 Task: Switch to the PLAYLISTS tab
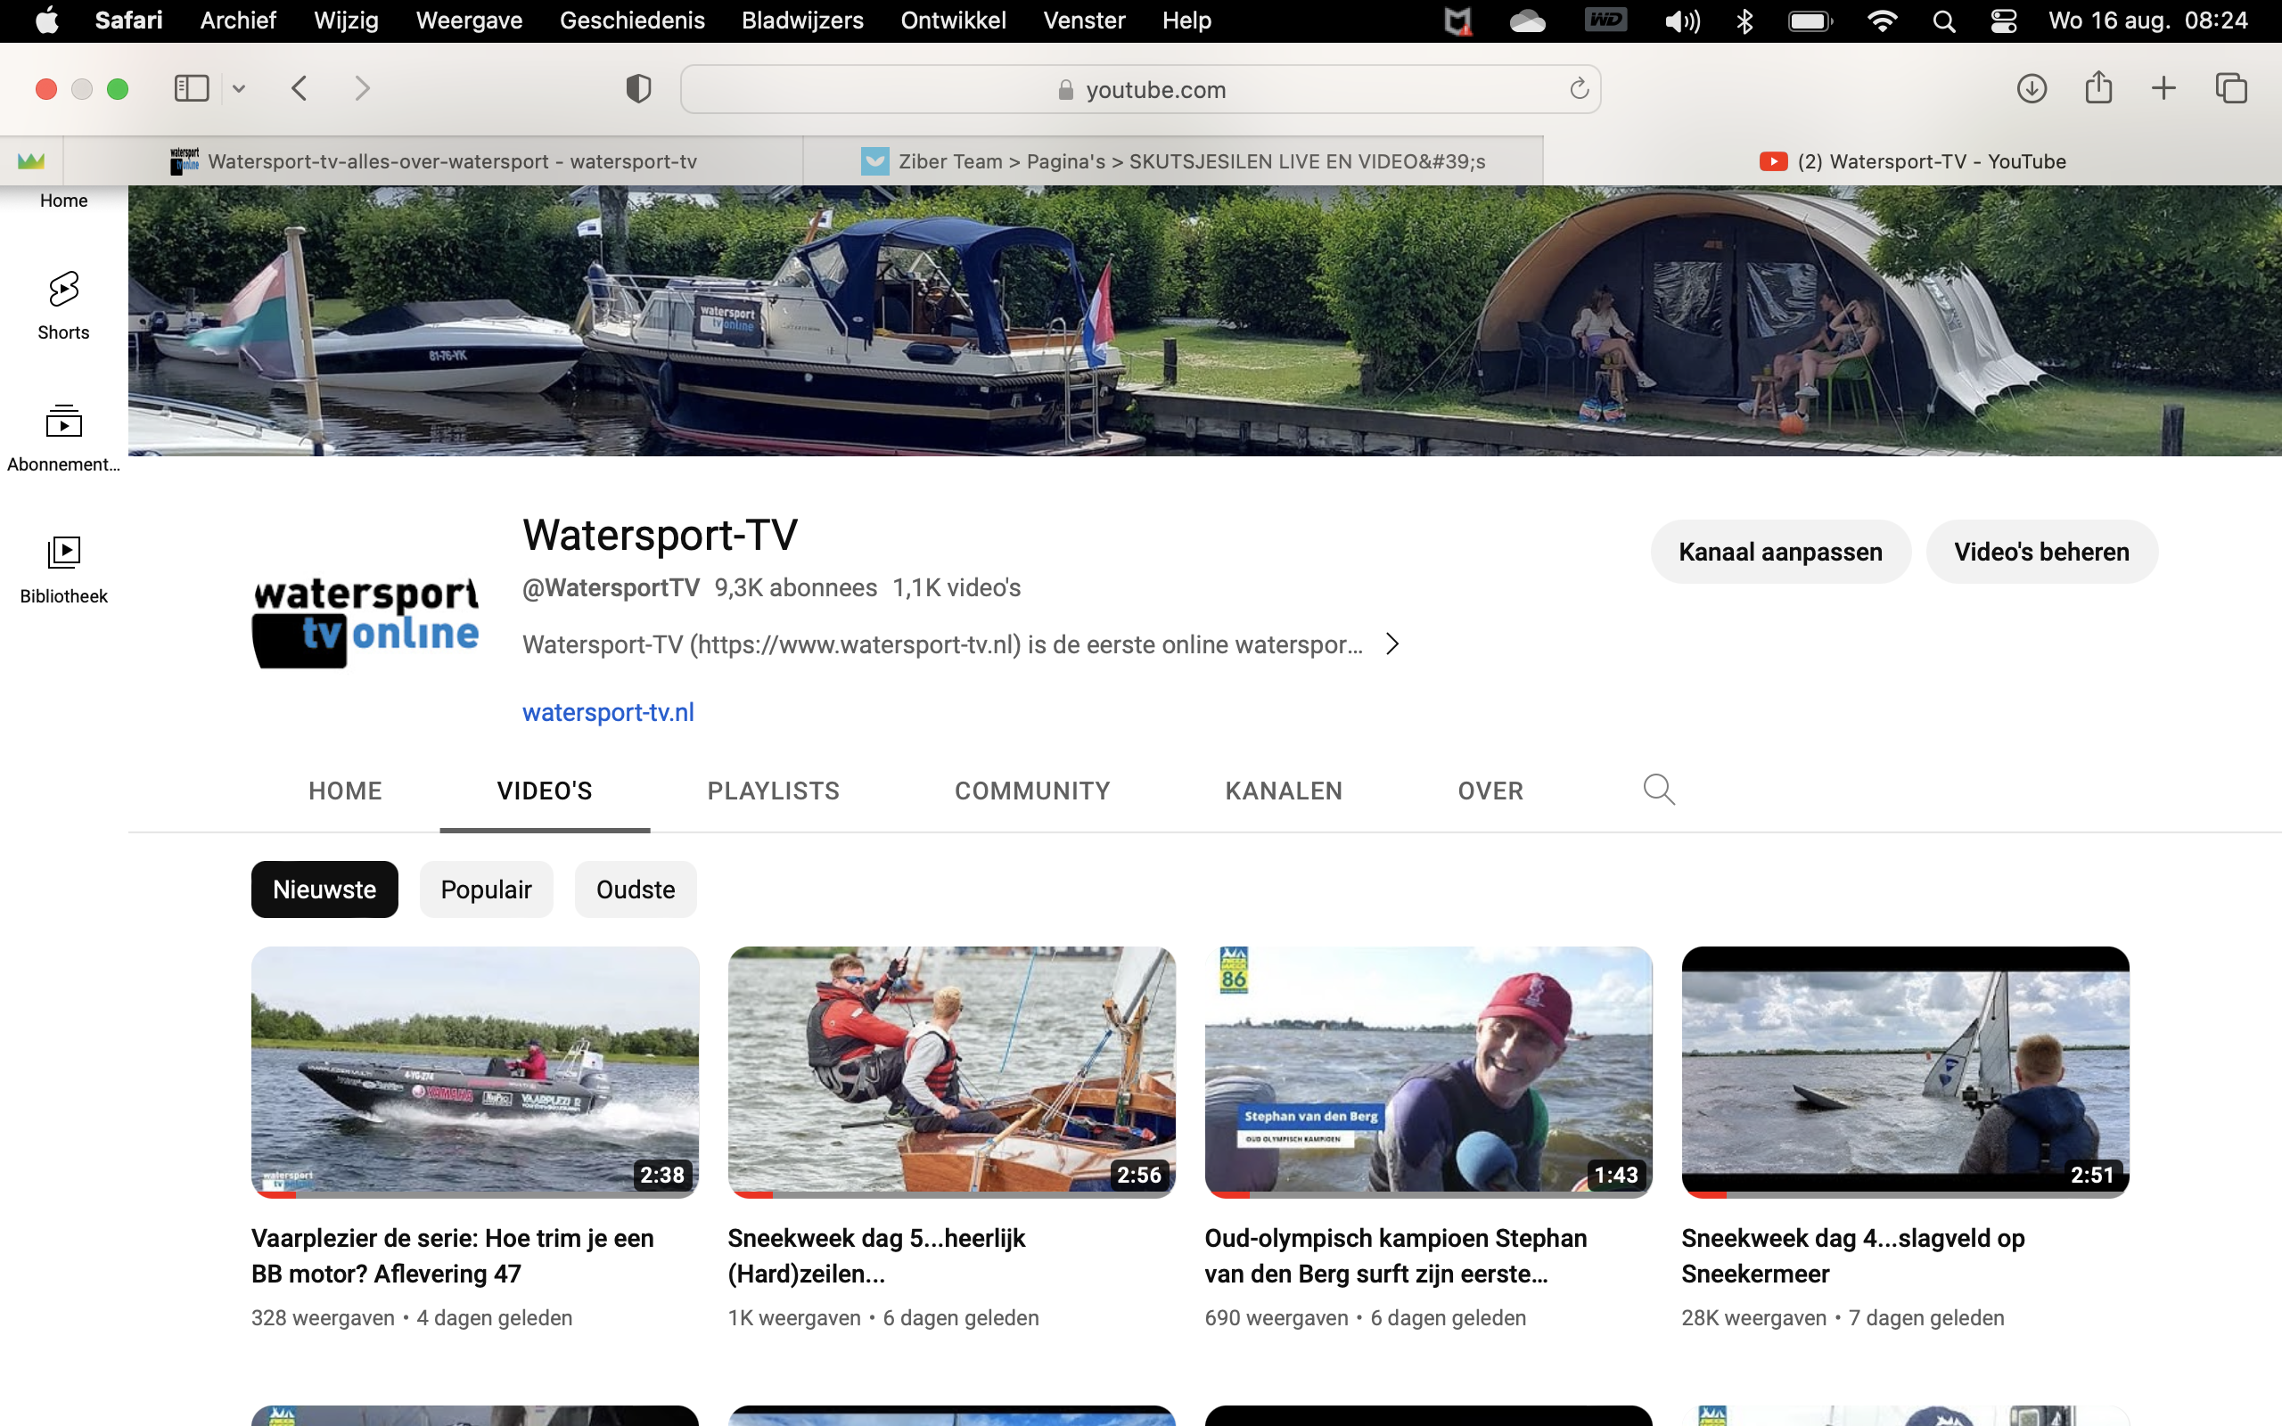pyautogui.click(x=773, y=791)
